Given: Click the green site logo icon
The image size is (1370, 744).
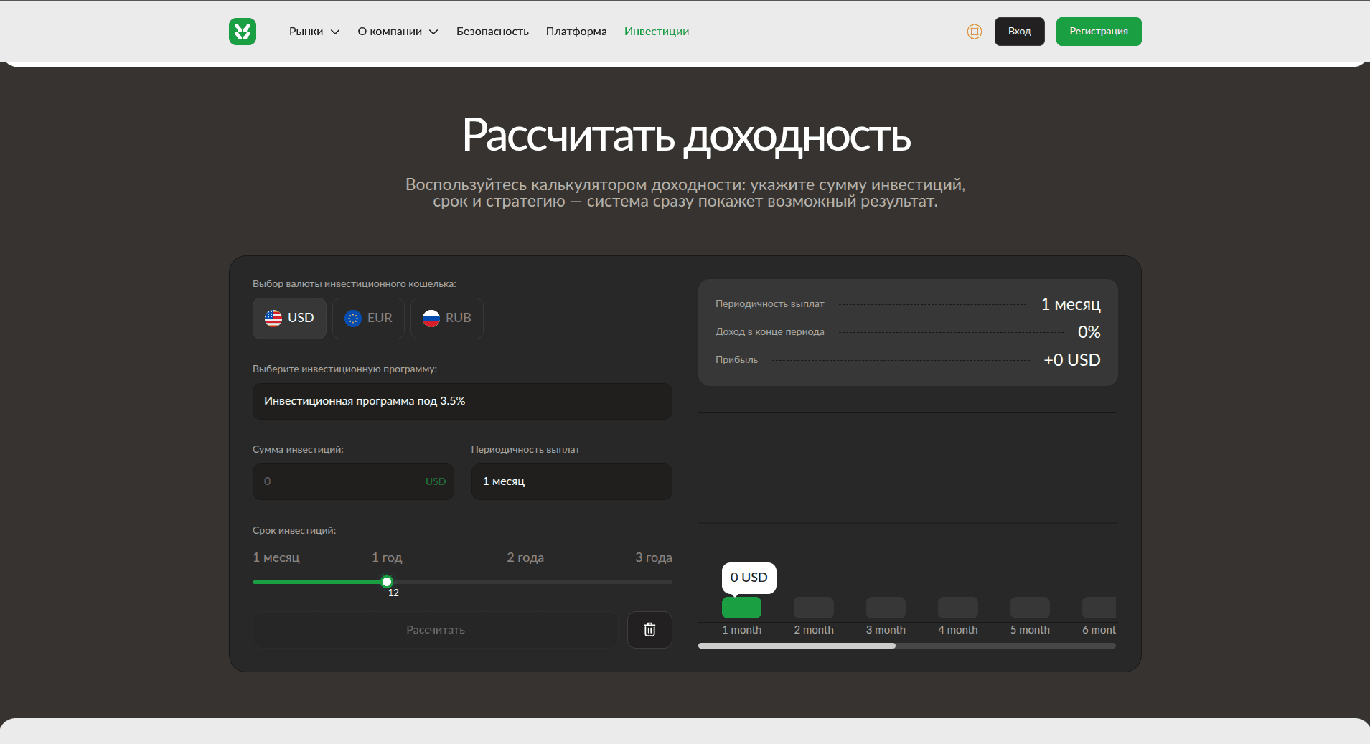Looking at the screenshot, I should (x=243, y=32).
